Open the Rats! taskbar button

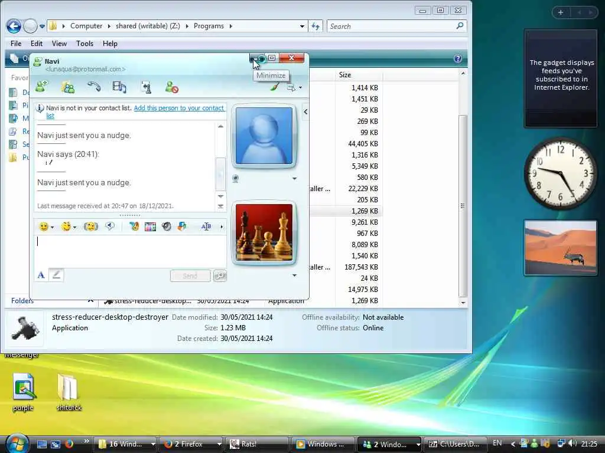[x=258, y=444]
